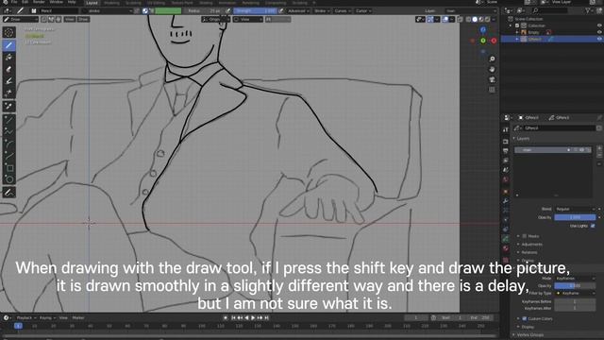The width and height of the screenshot is (604, 340).
Task: Jump to the timeline end frame
Action: (x=266, y=318)
